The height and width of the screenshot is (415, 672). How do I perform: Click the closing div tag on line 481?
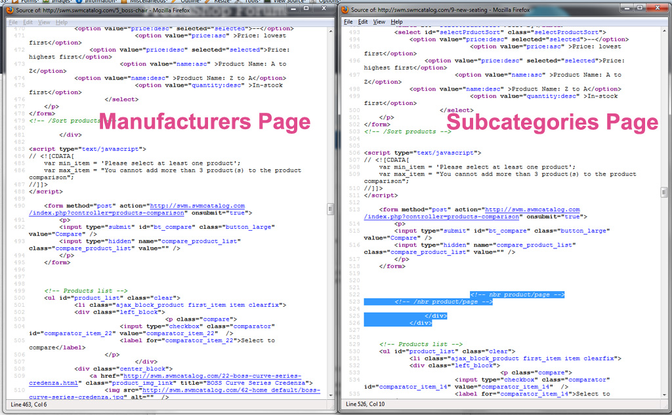click(70, 135)
